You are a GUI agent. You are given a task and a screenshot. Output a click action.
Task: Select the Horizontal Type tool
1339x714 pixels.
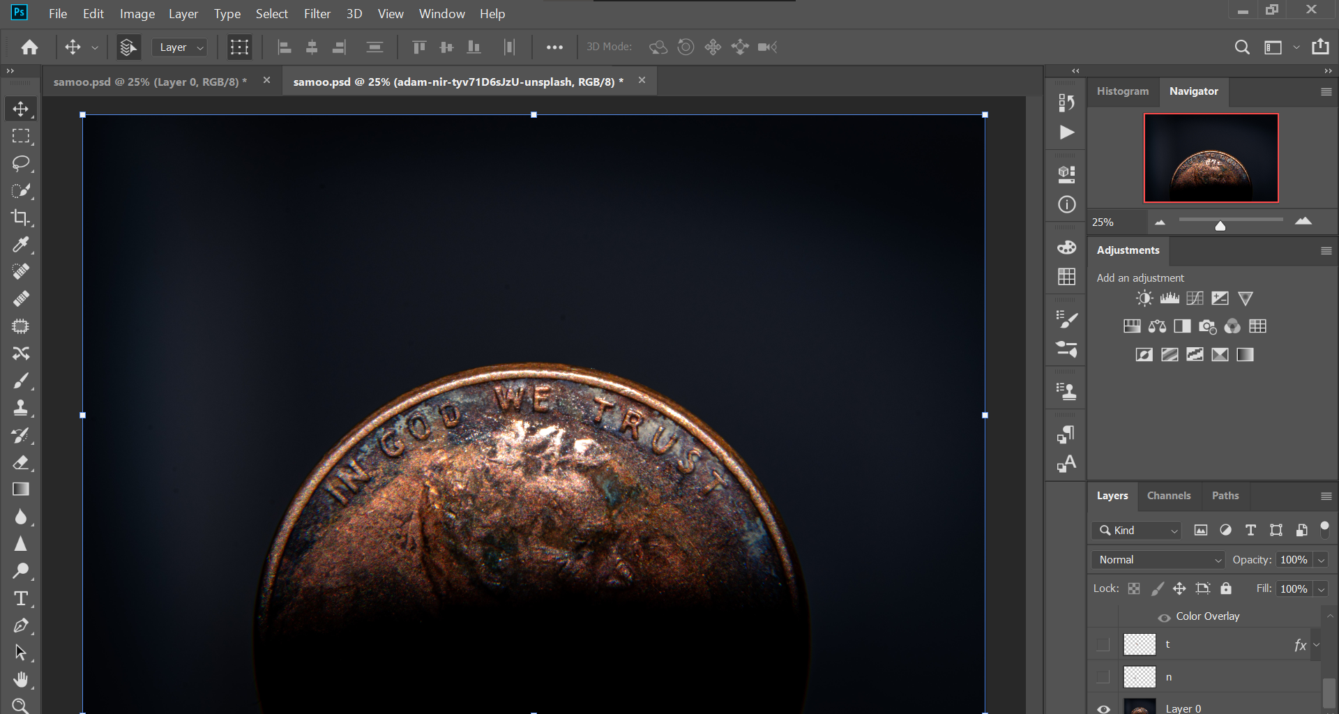click(x=20, y=598)
